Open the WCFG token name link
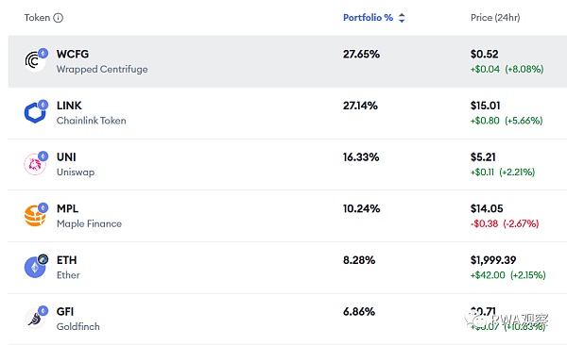 [x=73, y=54]
